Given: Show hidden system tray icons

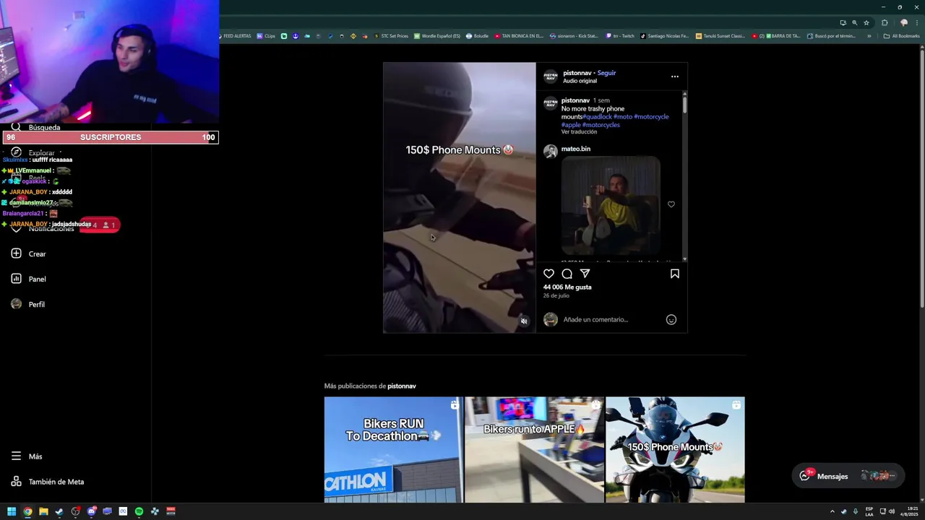Looking at the screenshot, I should [x=832, y=511].
